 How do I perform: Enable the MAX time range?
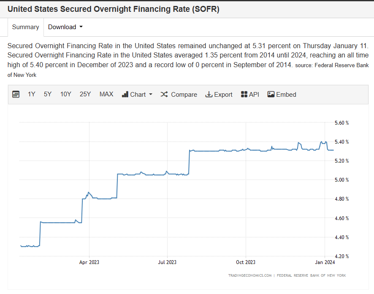coord(106,94)
